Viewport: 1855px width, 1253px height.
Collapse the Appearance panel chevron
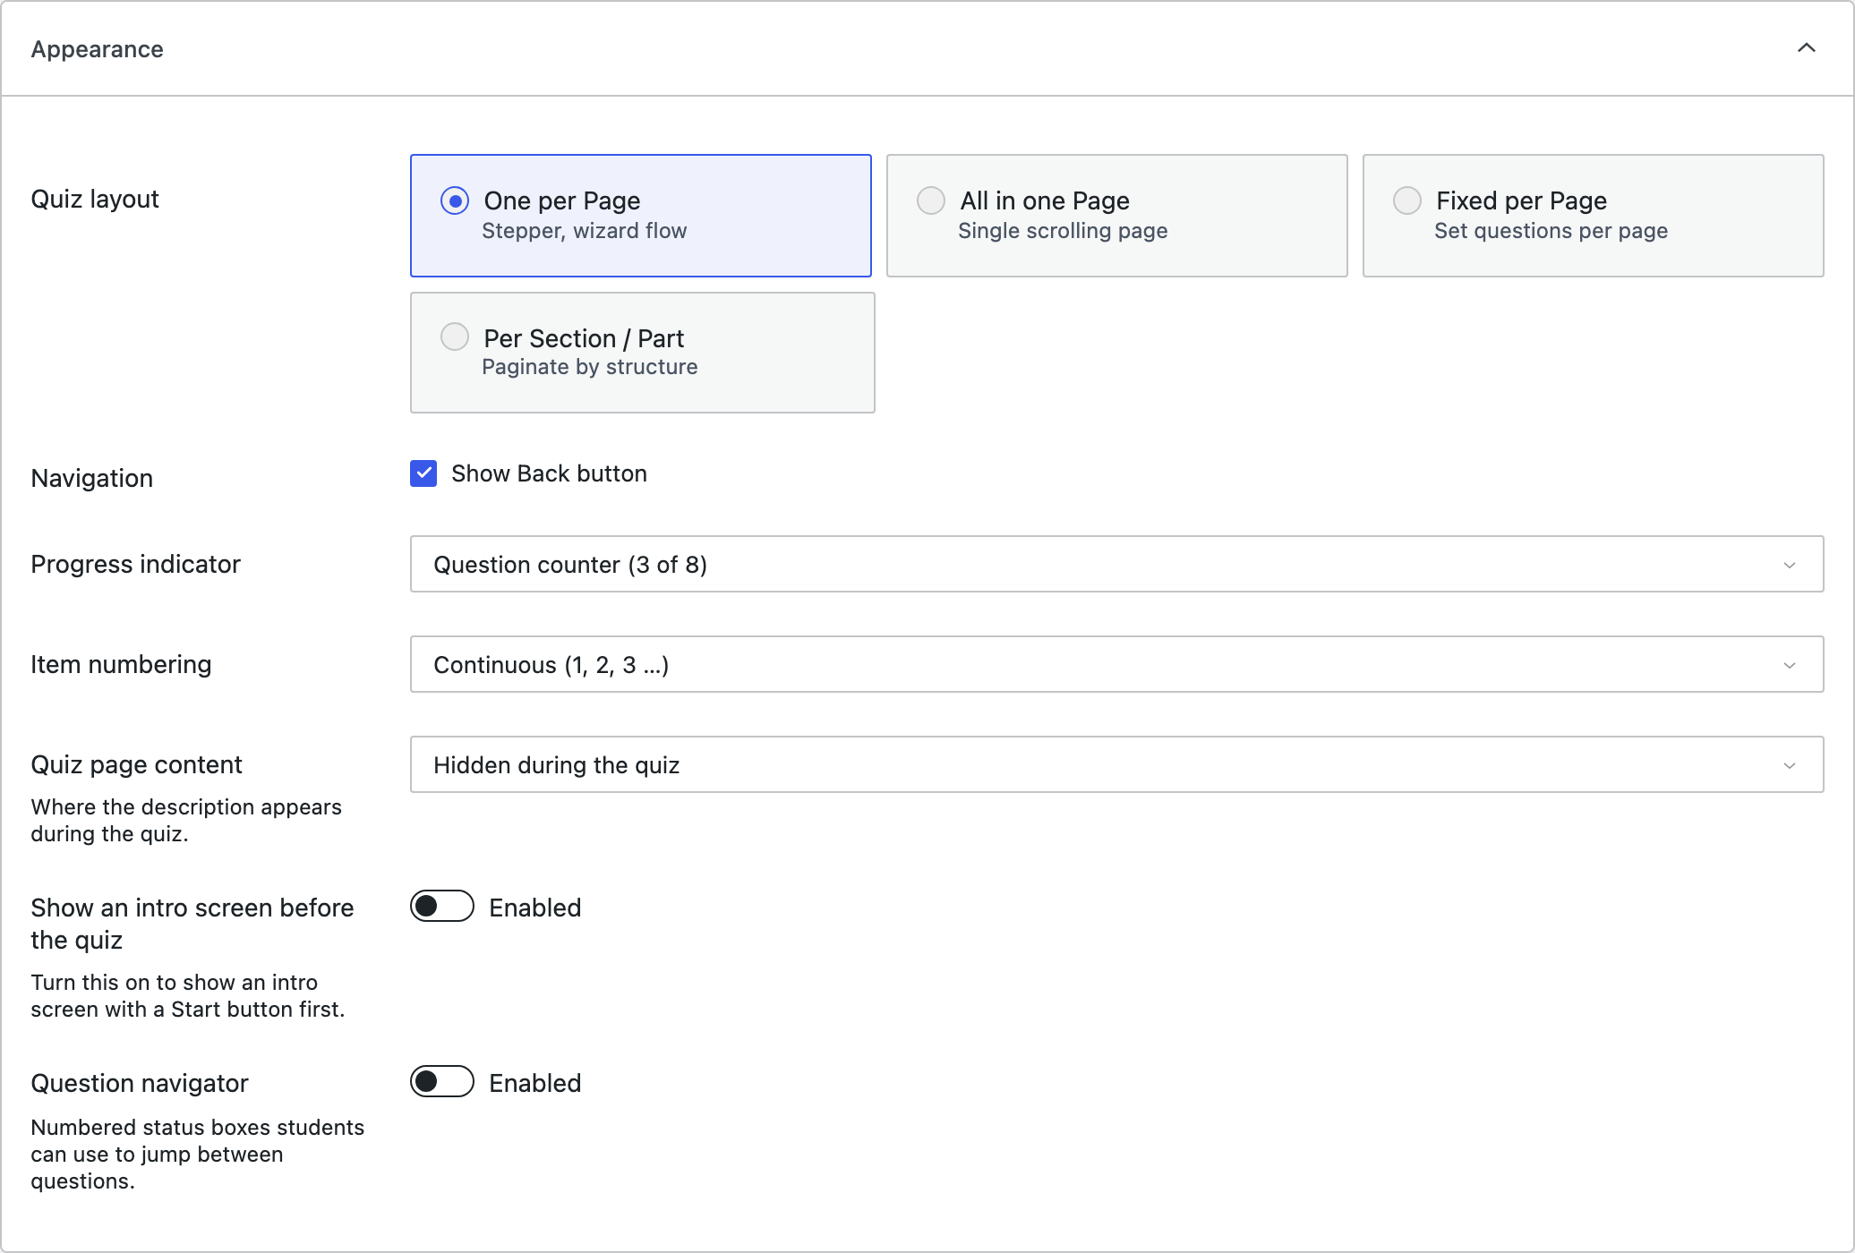(x=1806, y=48)
